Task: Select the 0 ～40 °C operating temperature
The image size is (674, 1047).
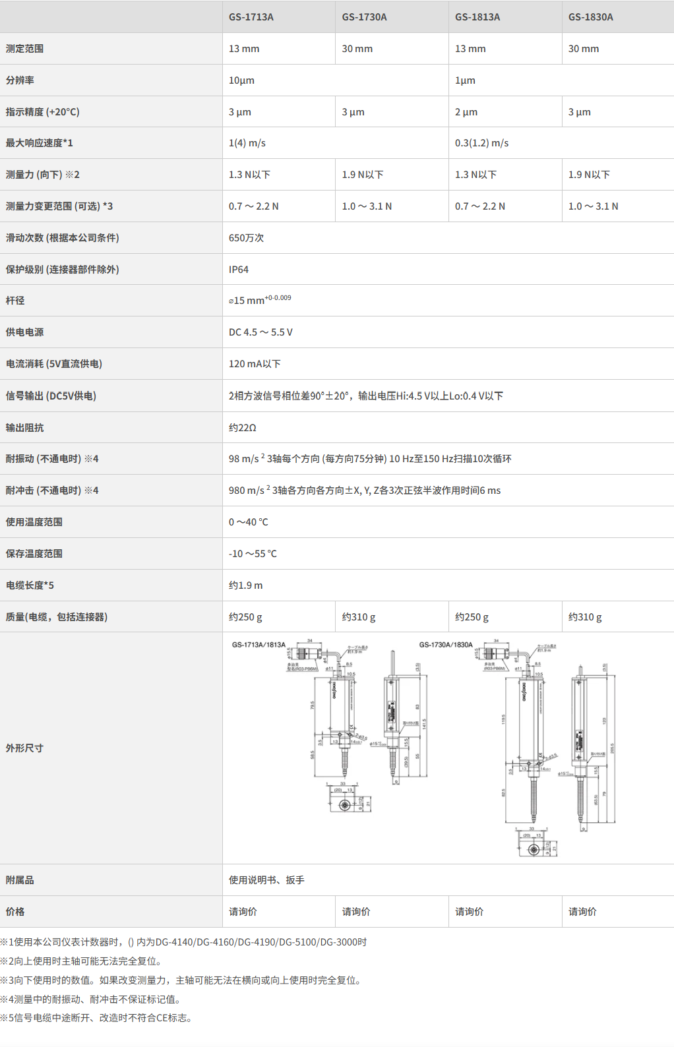Action: click(x=249, y=522)
